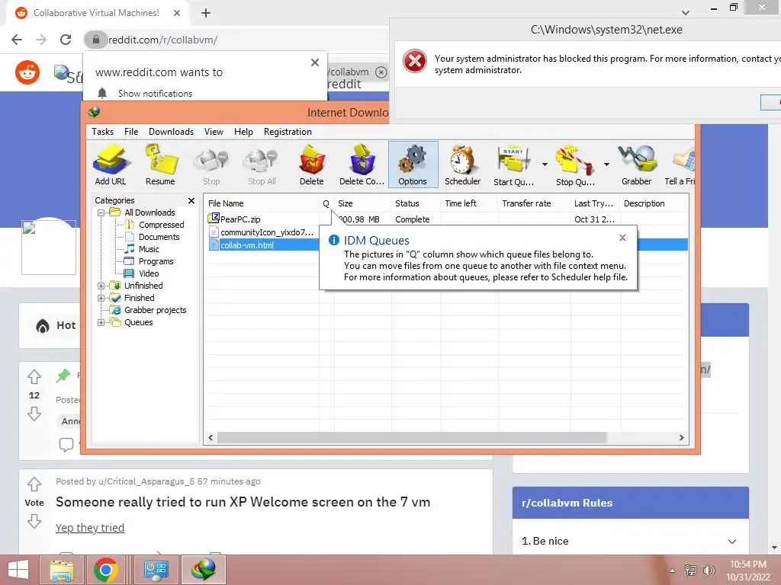The width and height of the screenshot is (781, 585).
Task: Click the Size column header
Action: (362, 203)
